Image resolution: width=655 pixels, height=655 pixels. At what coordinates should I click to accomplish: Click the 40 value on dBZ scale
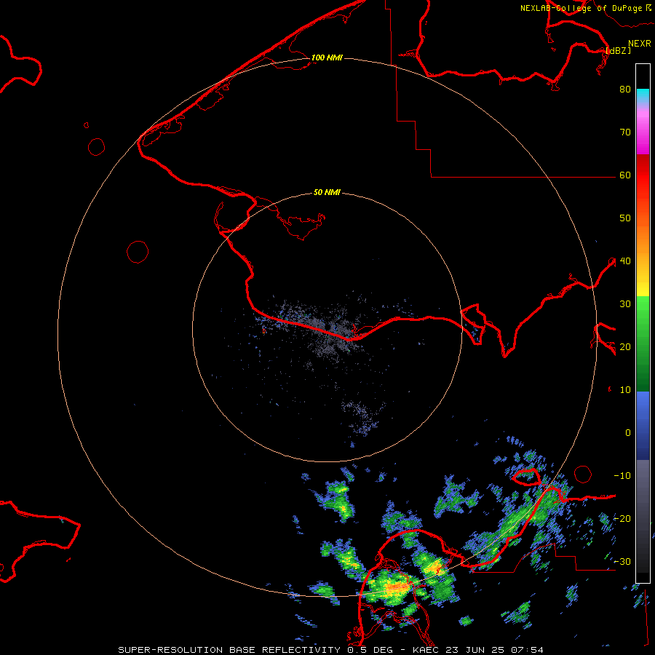coord(625,261)
